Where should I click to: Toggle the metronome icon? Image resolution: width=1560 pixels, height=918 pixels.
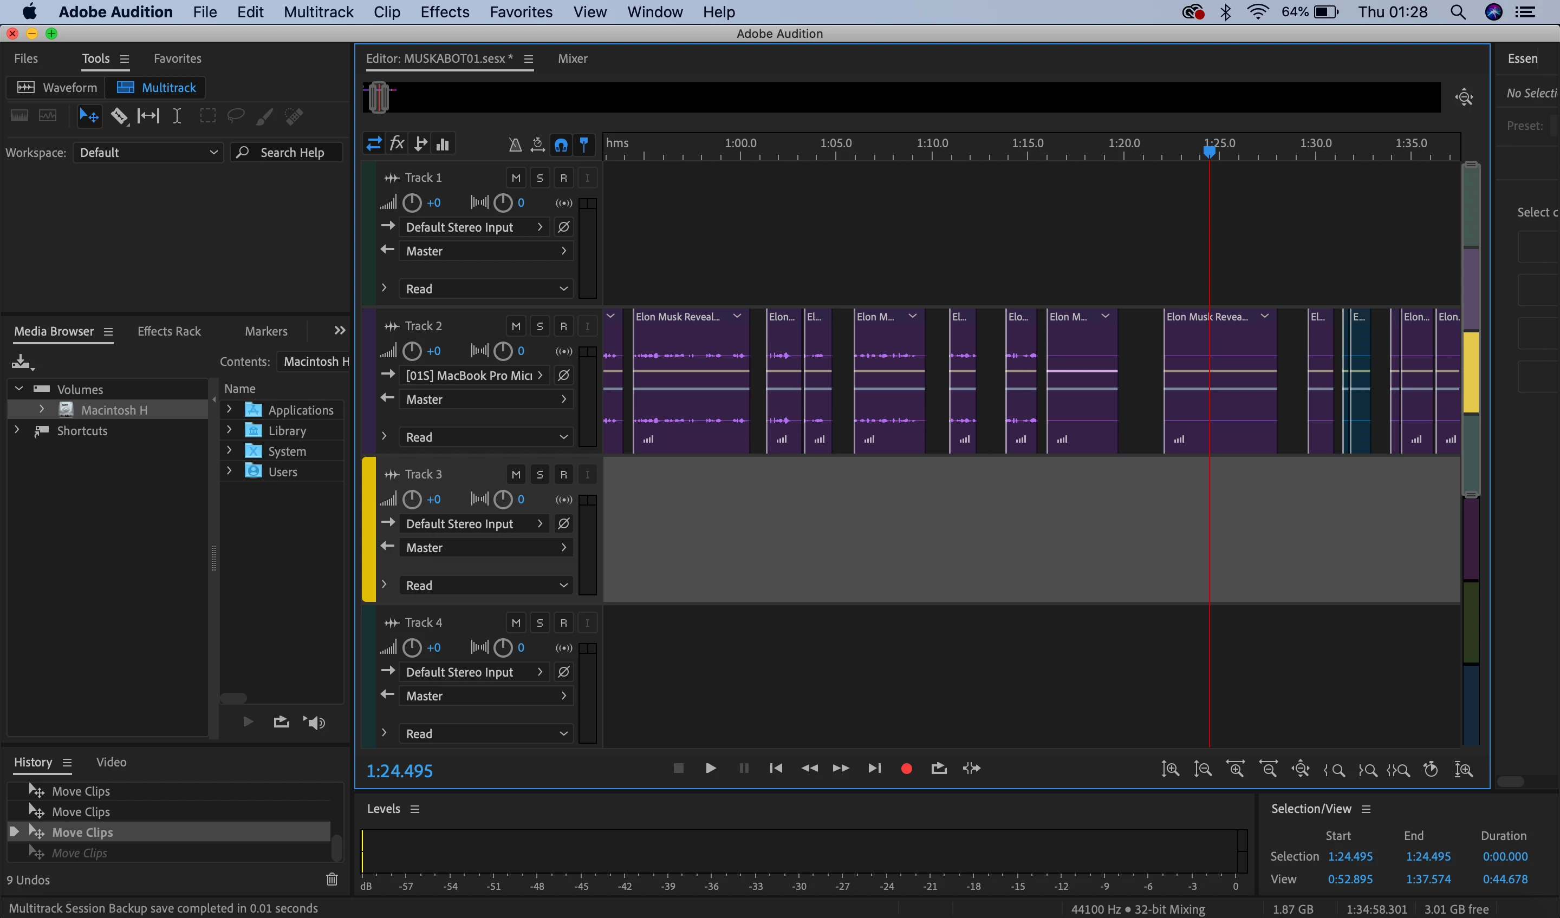(x=515, y=144)
